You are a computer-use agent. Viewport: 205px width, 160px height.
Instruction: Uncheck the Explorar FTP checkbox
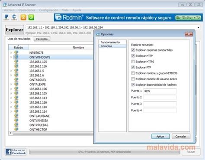(133, 67)
